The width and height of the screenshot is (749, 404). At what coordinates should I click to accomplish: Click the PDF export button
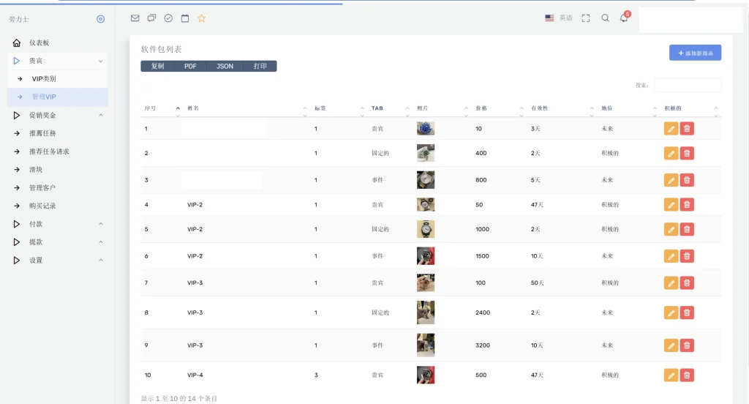click(x=190, y=67)
